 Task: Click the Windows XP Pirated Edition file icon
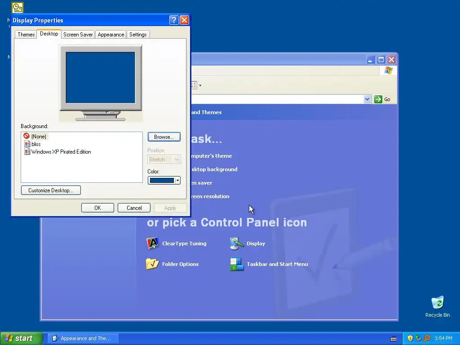[27, 151]
